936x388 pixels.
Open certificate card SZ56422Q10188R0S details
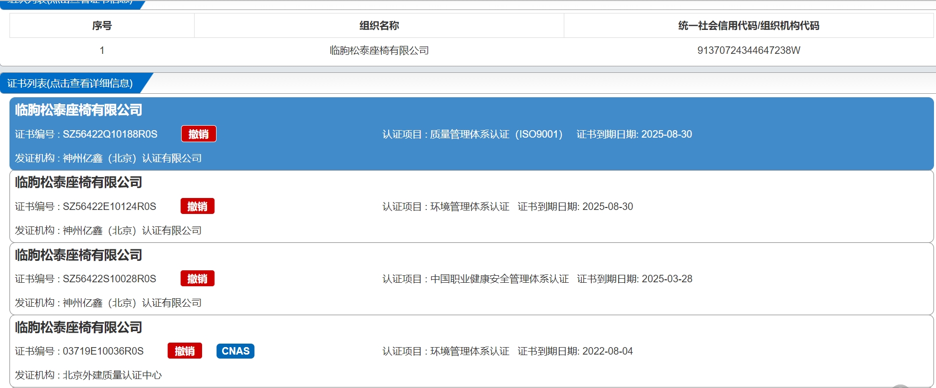click(x=471, y=134)
